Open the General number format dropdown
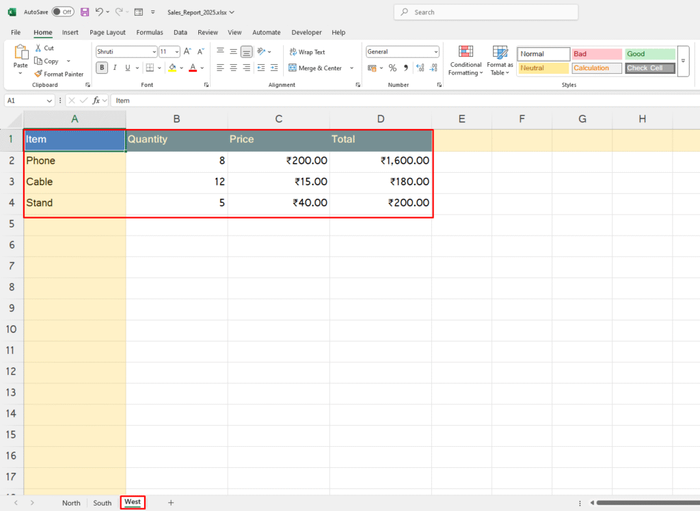The height and width of the screenshot is (511, 700). click(403, 51)
